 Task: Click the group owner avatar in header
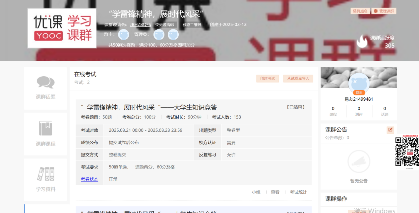point(124,34)
